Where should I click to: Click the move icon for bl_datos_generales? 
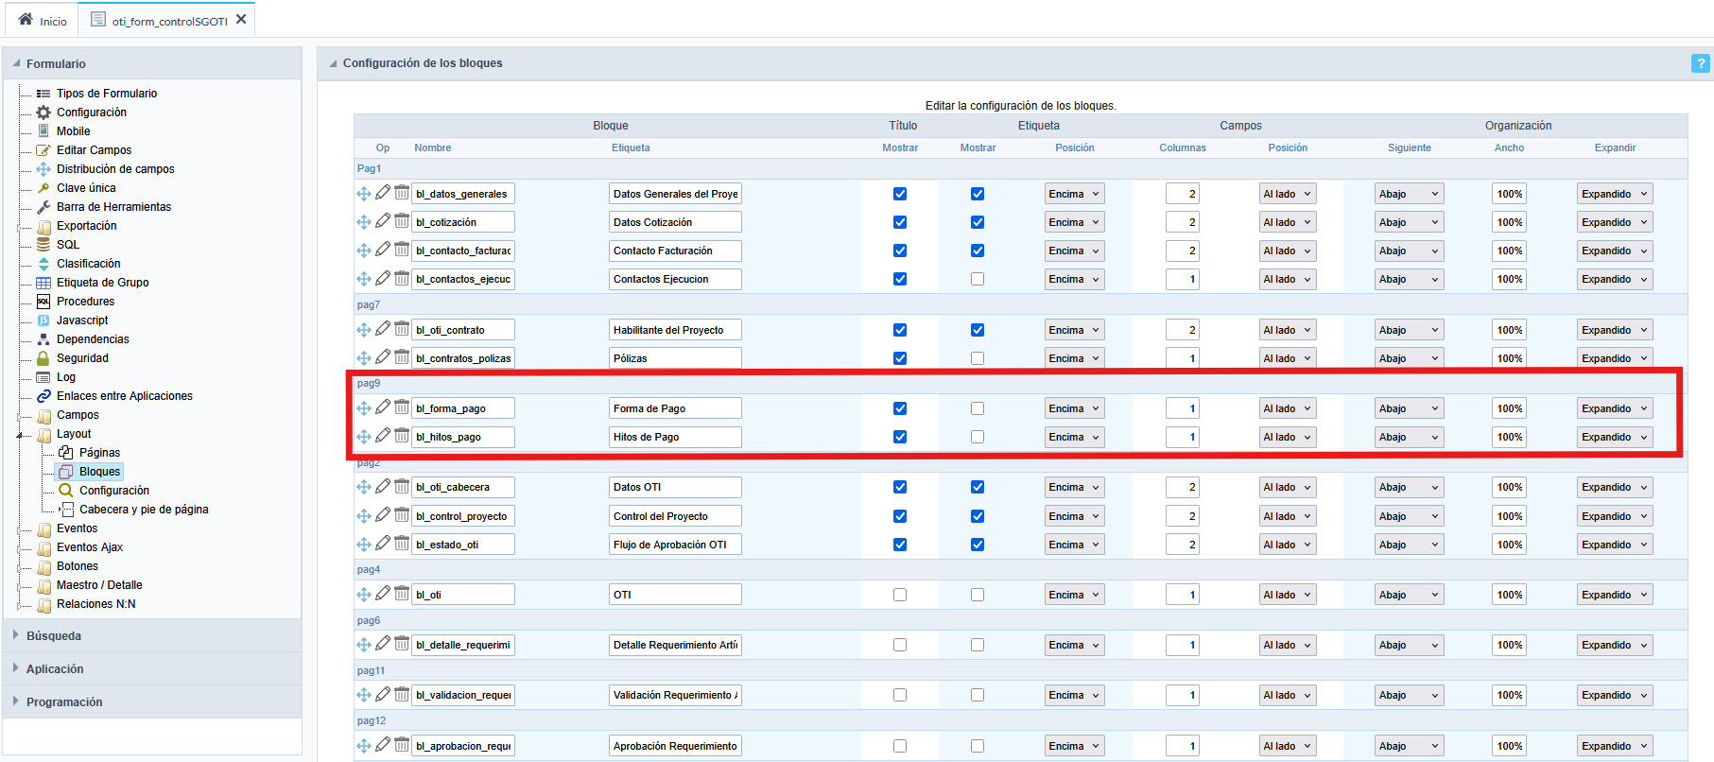[364, 194]
